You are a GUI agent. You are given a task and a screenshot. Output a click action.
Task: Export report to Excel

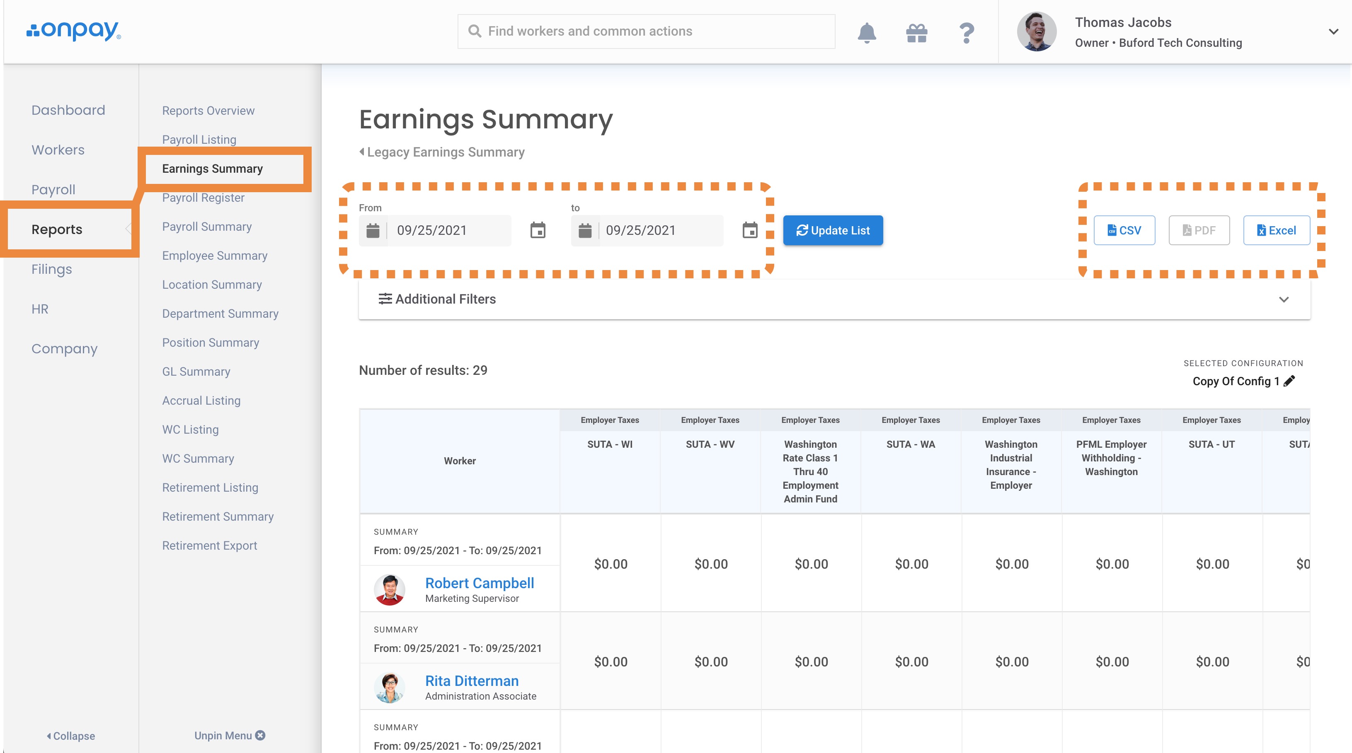[1276, 230]
